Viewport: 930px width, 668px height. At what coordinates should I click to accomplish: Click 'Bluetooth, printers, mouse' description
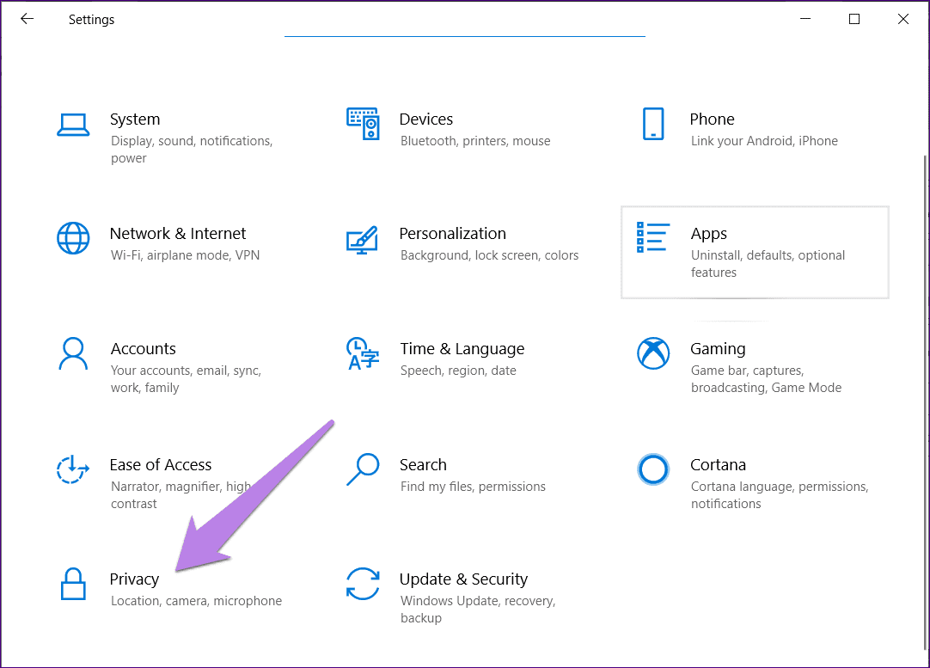click(x=475, y=141)
